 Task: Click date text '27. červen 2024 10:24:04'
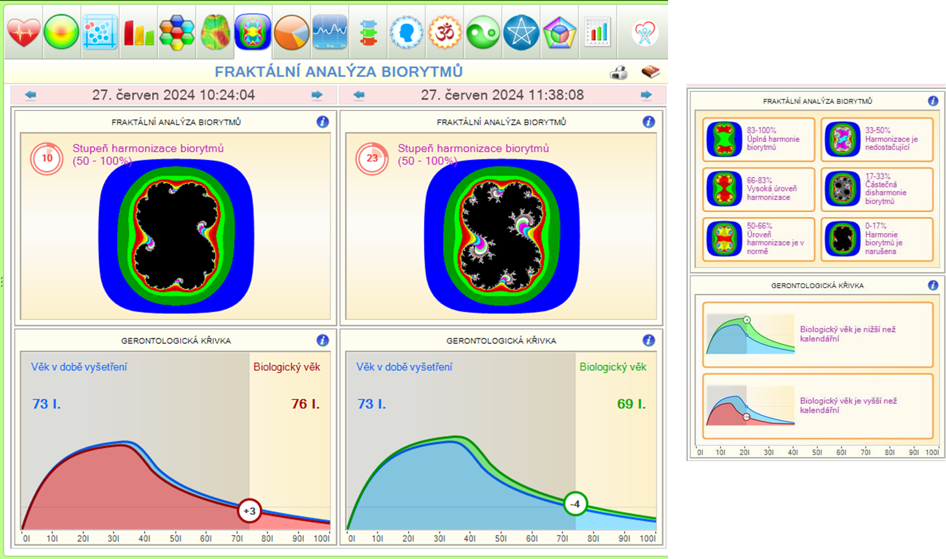(173, 95)
